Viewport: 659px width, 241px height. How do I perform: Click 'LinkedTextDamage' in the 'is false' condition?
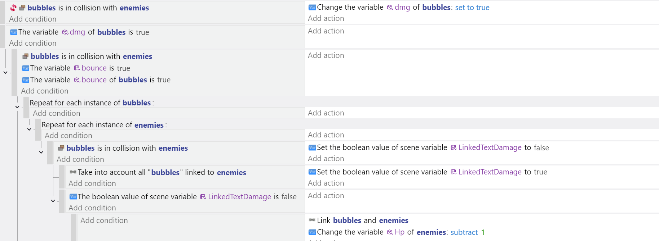[x=239, y=197]
